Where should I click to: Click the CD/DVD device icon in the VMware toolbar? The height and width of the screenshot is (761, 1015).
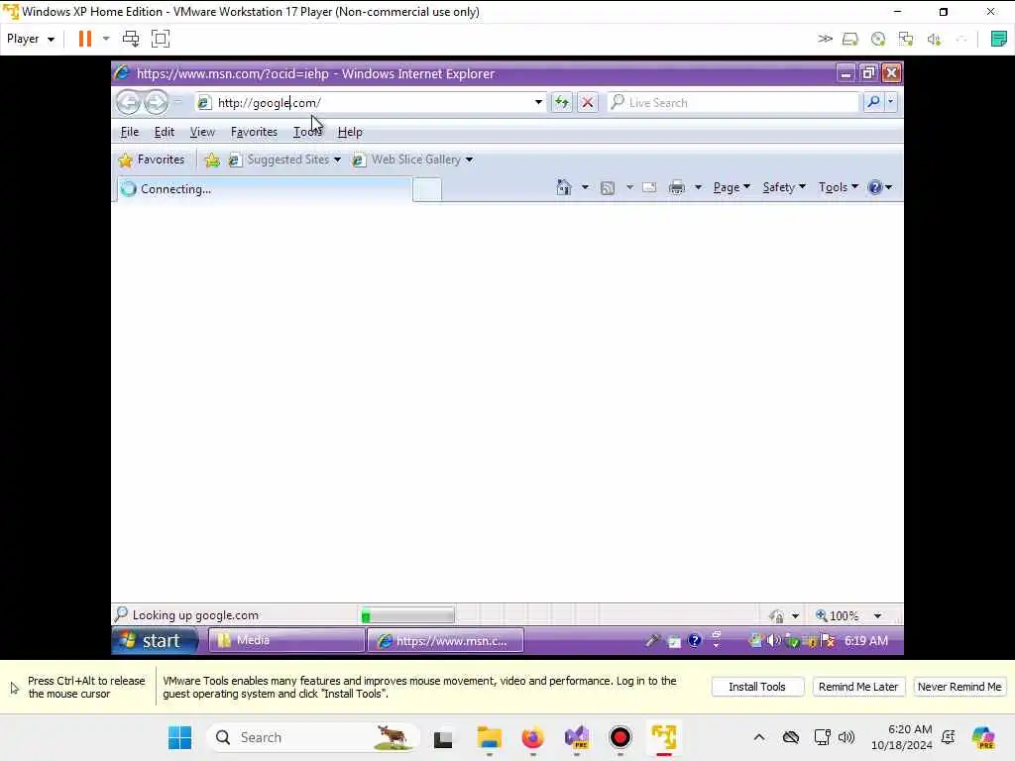tap(878, 40)
